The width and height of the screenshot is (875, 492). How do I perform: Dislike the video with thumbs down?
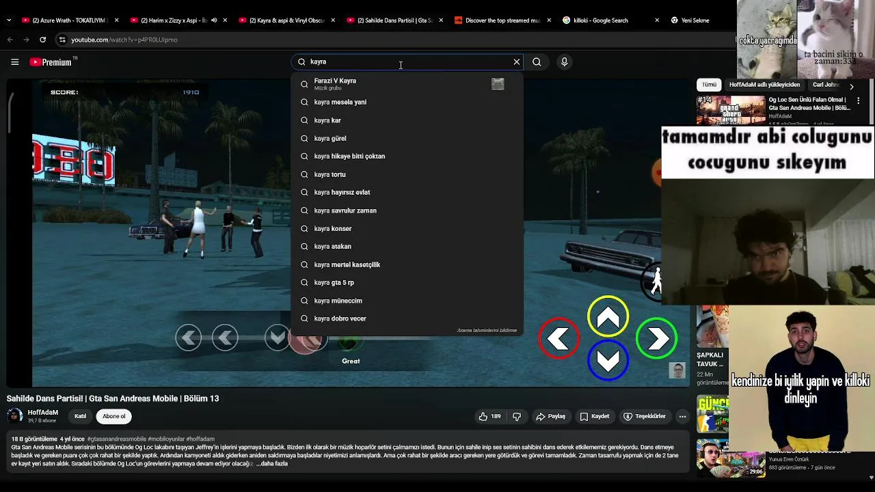point(517,416)
